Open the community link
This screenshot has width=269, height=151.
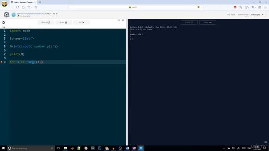click(x=243, y=15)
